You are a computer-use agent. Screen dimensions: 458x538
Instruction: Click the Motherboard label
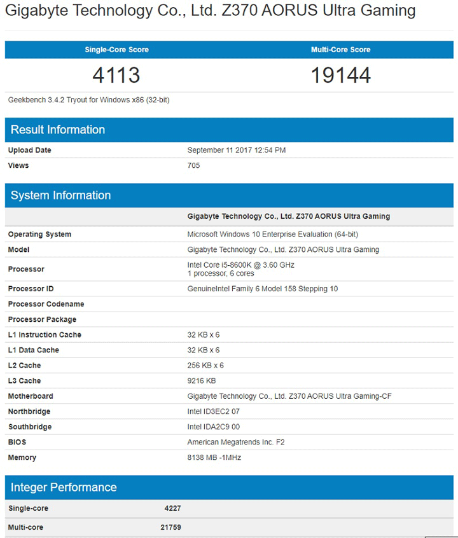point(31,396)
